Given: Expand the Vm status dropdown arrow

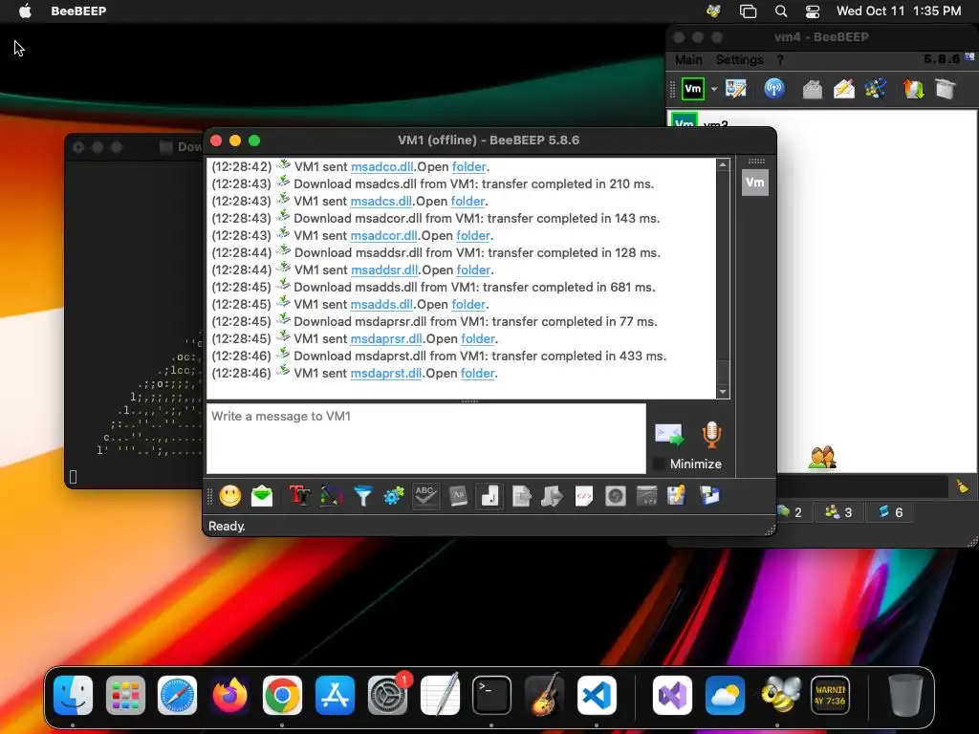Looking at the screenshot, I should 714,89.
